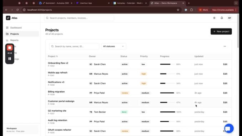Click the Updated column header
The height and width of the screenshot is (136, 242).
[x=198, y=56]
